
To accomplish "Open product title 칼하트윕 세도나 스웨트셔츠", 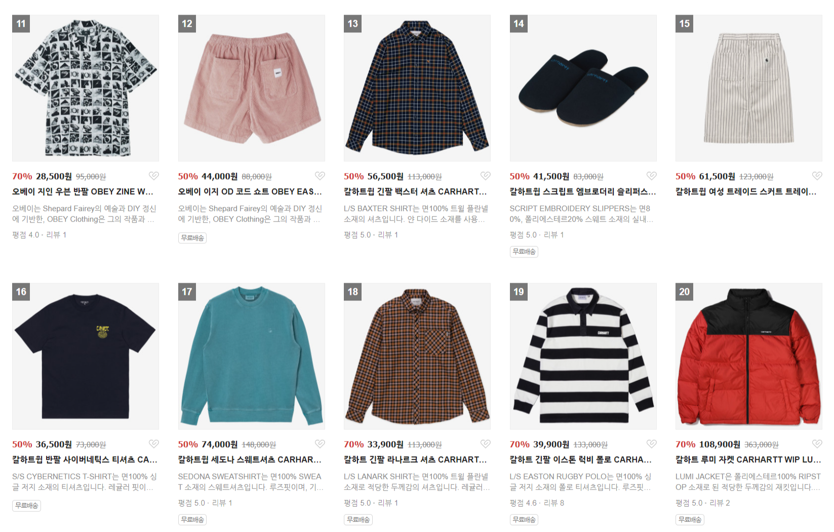I will coord(250,460).
